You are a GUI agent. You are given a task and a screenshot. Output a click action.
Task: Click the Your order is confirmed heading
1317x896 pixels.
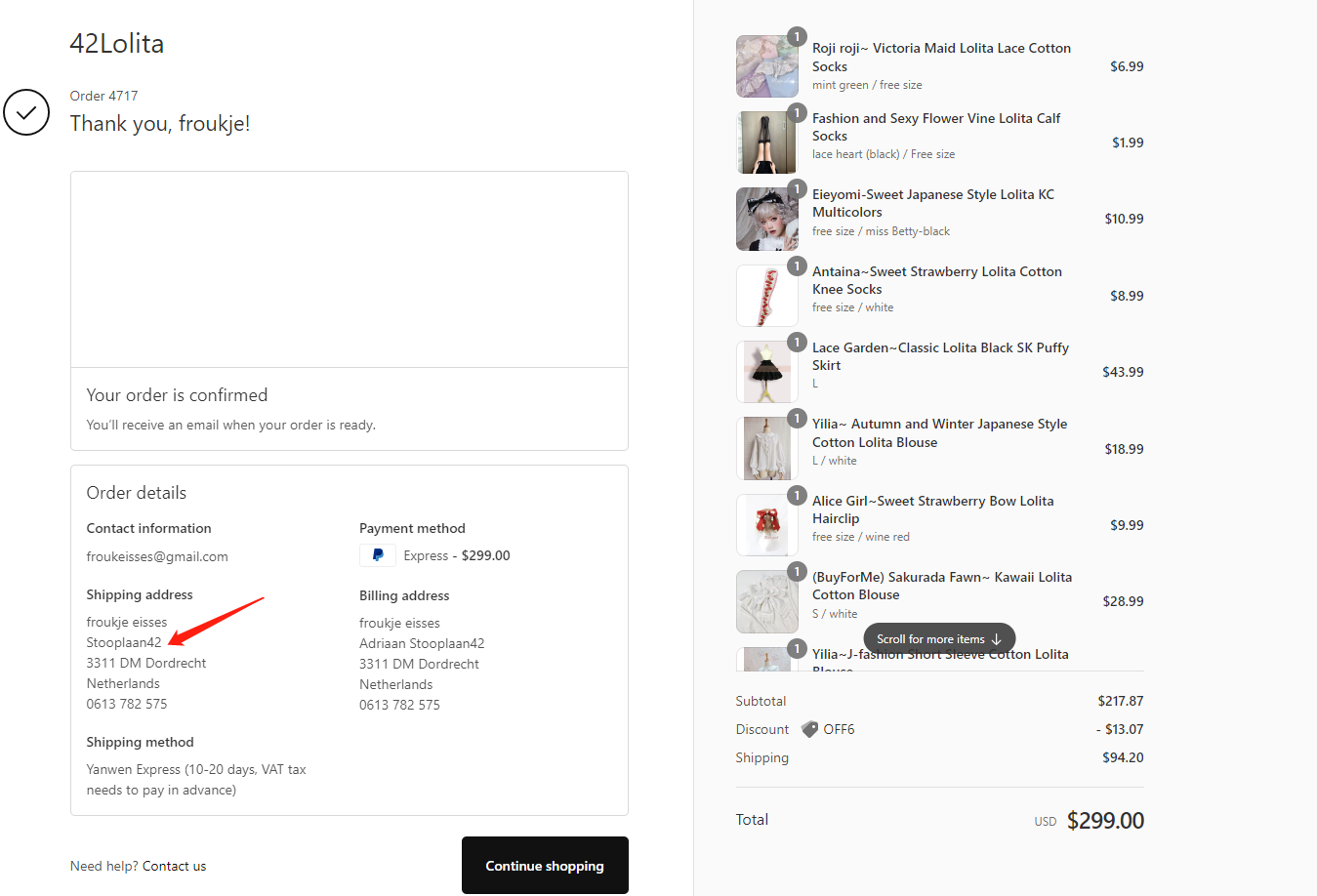pos(177,395)
